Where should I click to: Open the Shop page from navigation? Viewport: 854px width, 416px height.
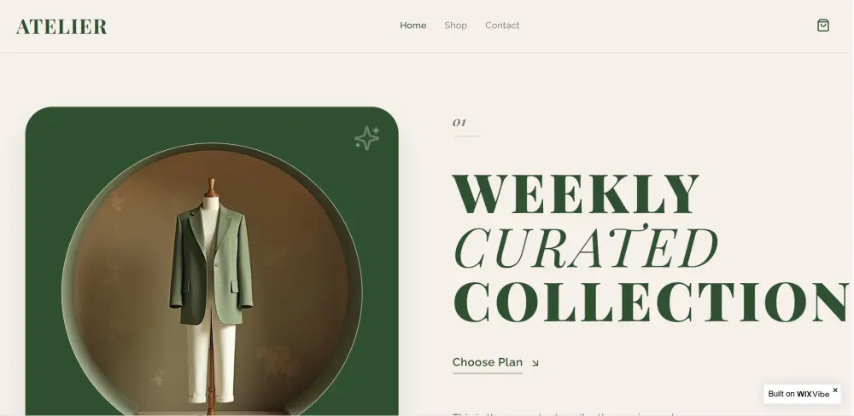pyautogui.click(x=455, y=26)
